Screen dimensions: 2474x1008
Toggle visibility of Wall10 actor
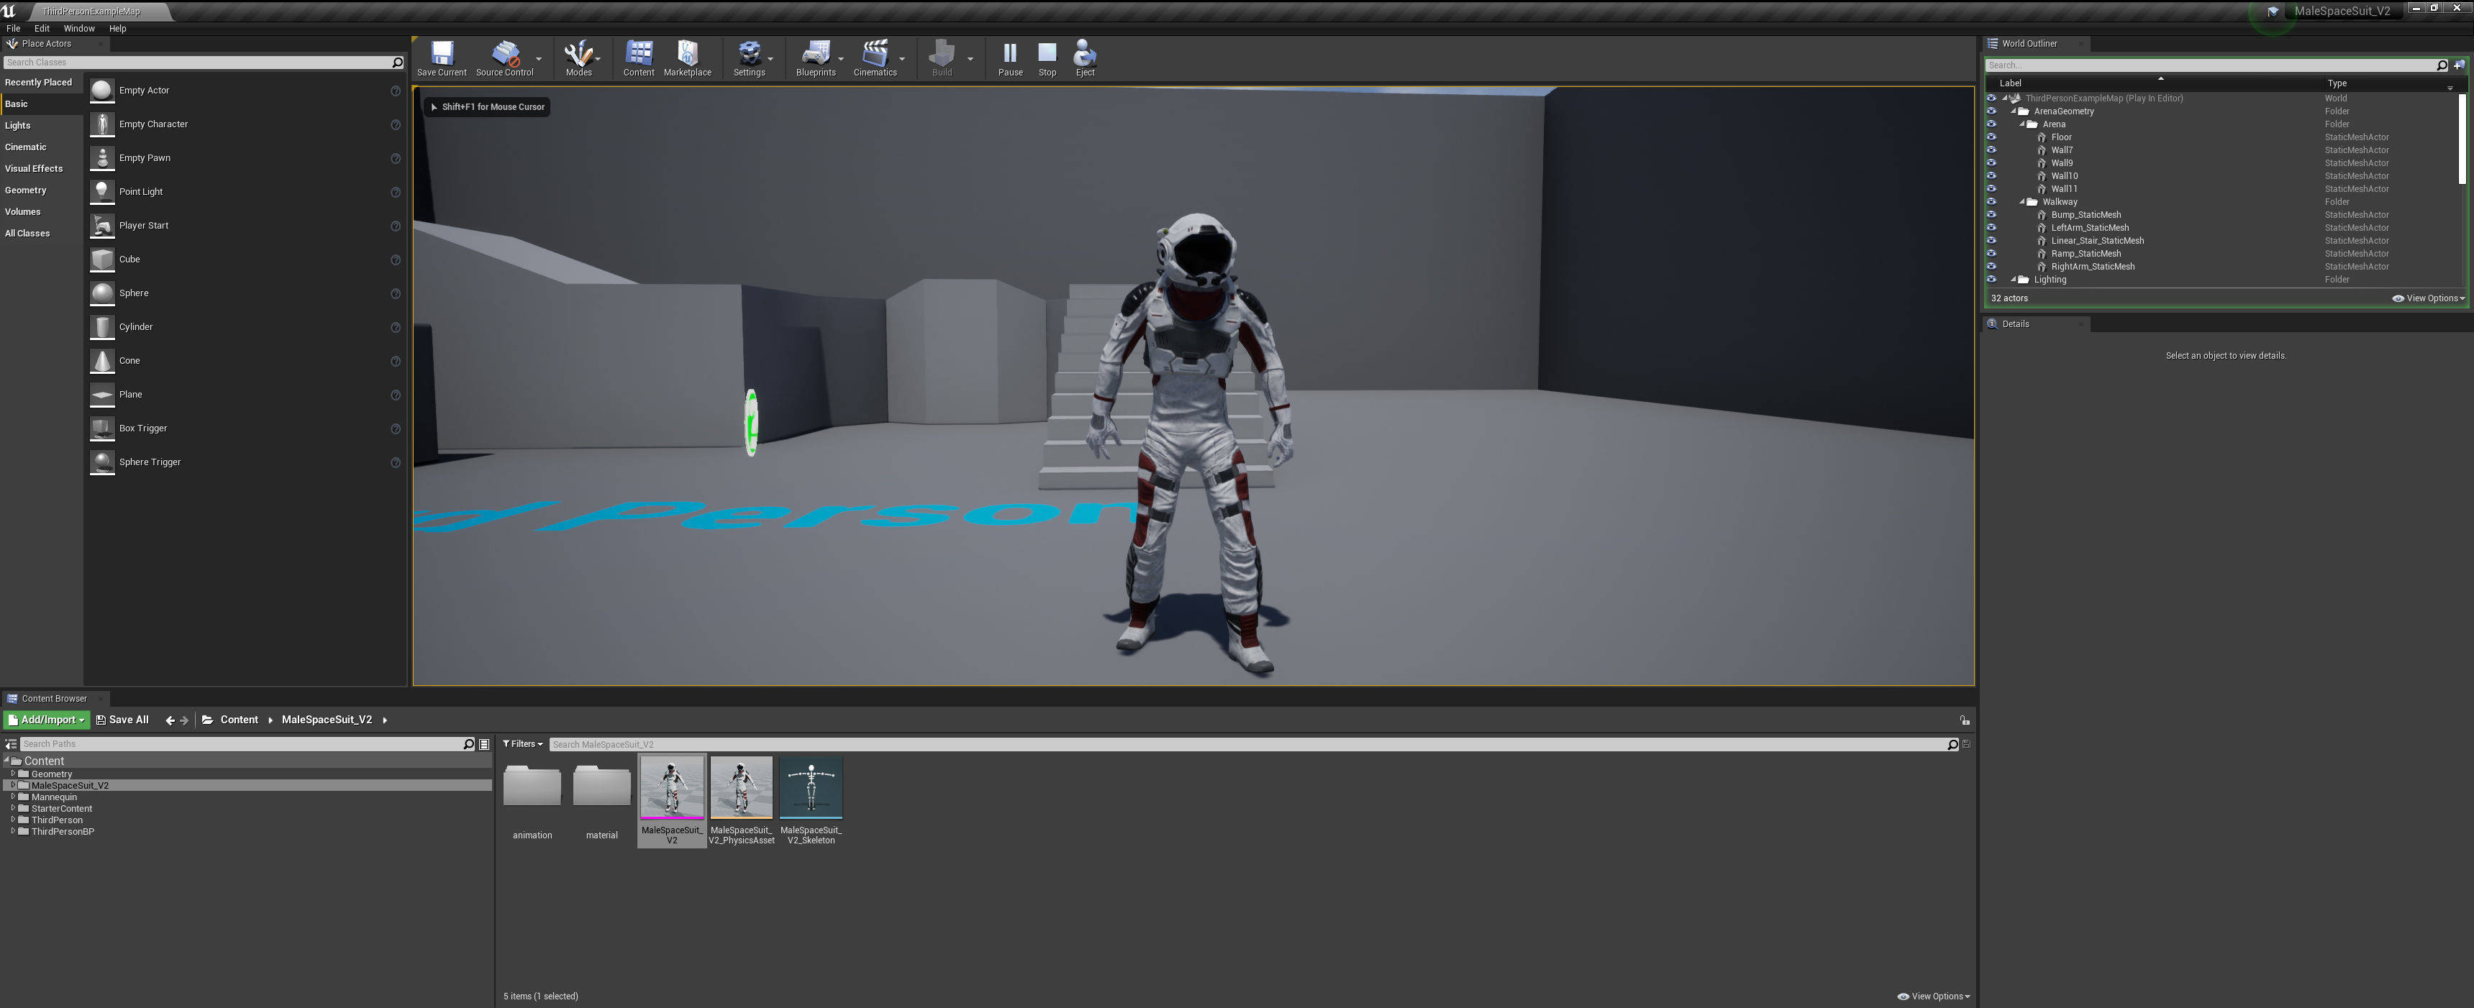(1991, 175)
